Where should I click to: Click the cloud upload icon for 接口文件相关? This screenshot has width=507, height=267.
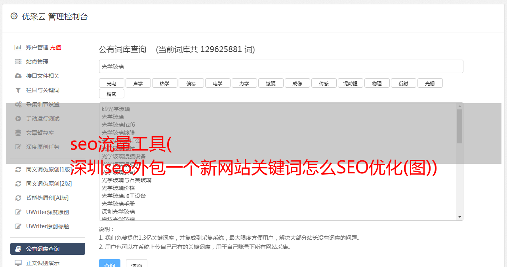point(18,76)
